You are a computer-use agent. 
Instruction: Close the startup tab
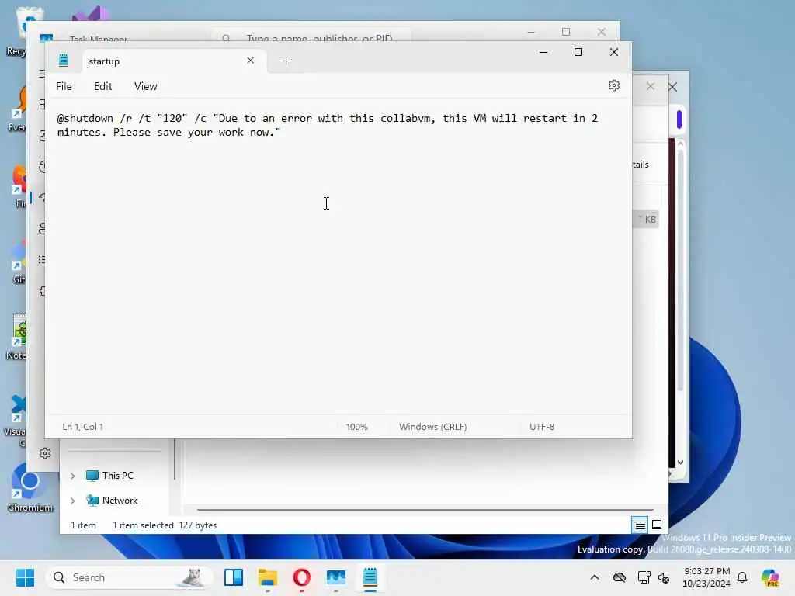pos(251,61)
